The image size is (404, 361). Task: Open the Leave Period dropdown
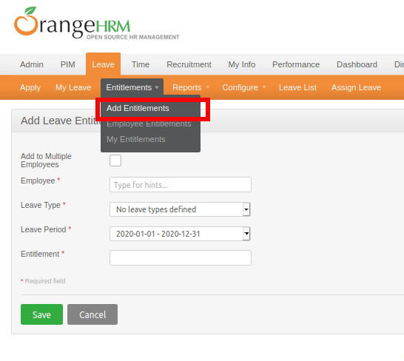(180, 234)
